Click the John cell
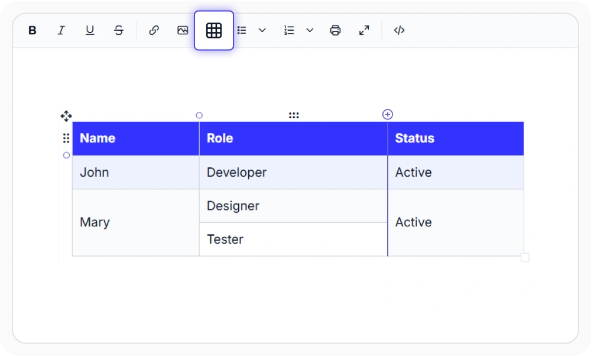This screenshot has width=591, height=356. 136,172
